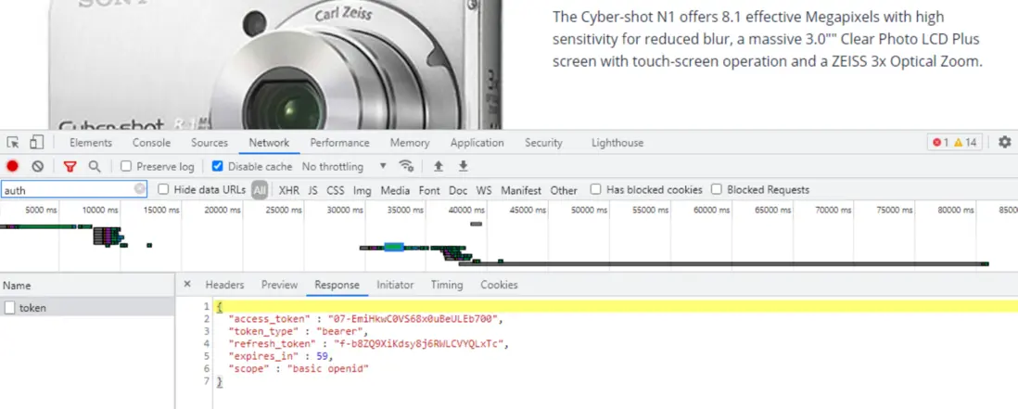Show the request Headers tab
Image resolution: width=1018 pixels, height=409 pixels.
pyautogui.click(x=224, y=285)
